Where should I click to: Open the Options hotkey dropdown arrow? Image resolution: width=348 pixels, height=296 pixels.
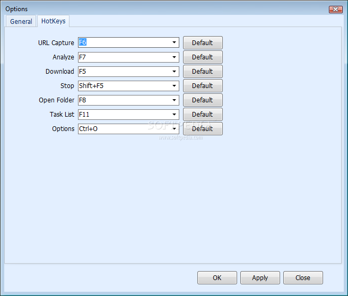coord(174,129)
